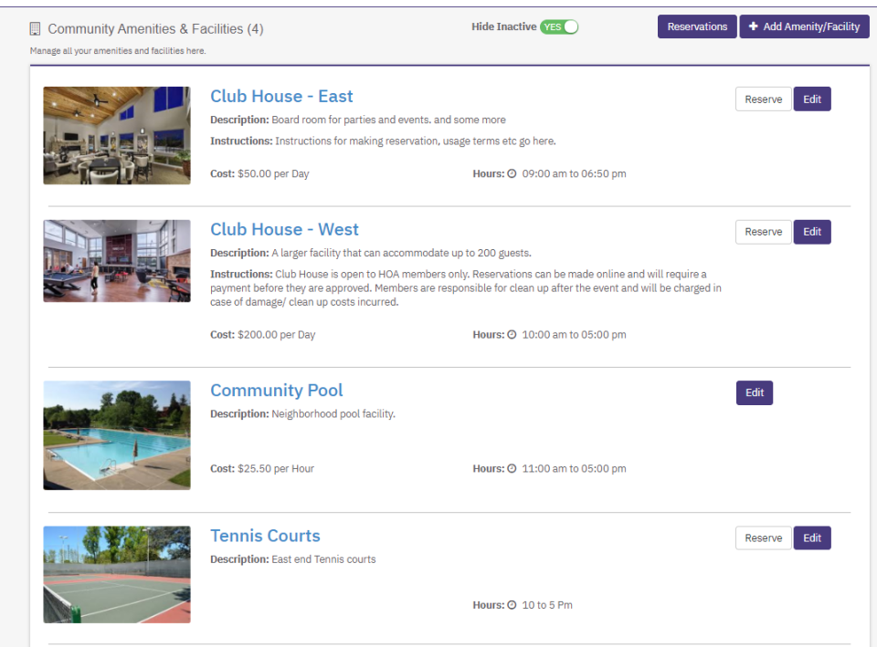This screenshot has width=877, height=647.
Task: Open the Tennis Courts photo
Action: click(117, 574)
